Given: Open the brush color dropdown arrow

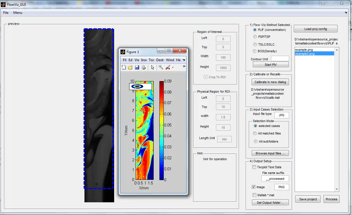Looking at the screenshot, I should tap(173, 68).
